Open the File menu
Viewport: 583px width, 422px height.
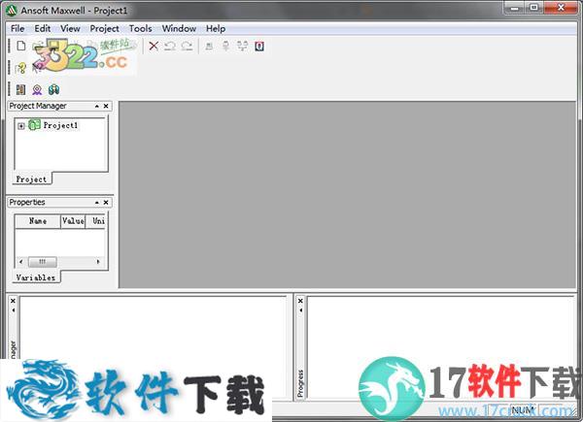point(17,28)
